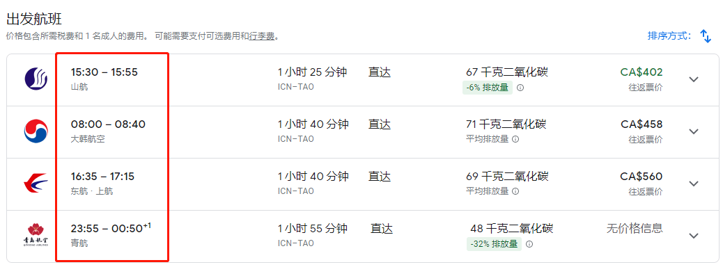This screenshot has height=267, width=723.
Task: Select the CA$402 round-trip fare
Action: tap(642, 72)
